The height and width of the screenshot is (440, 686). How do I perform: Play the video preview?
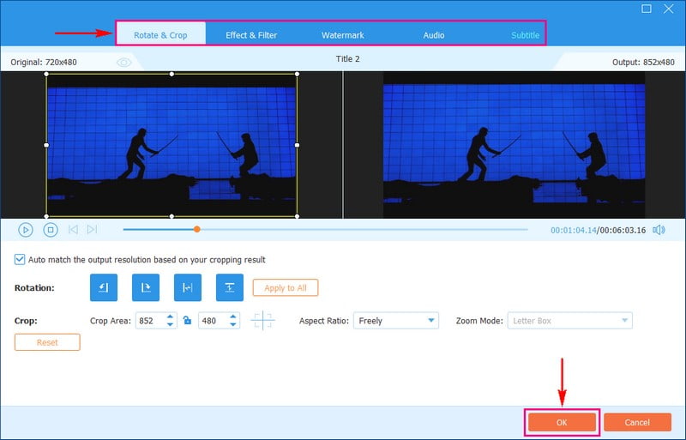tap(26, 230)
